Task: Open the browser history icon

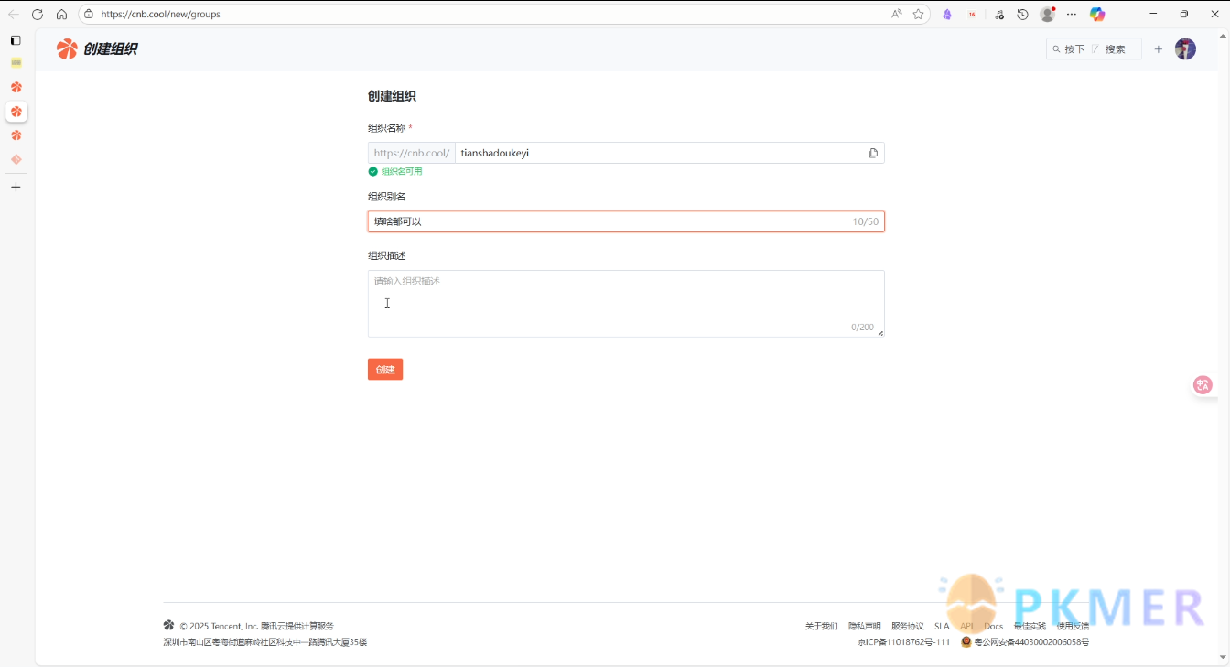Action: click(1023, 14)
